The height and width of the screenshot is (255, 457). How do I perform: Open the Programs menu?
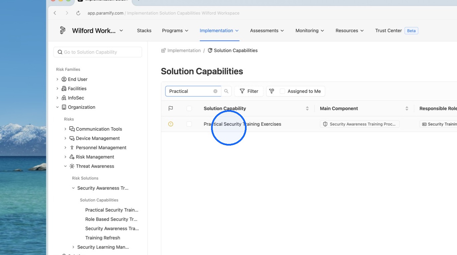pos(175,31)
